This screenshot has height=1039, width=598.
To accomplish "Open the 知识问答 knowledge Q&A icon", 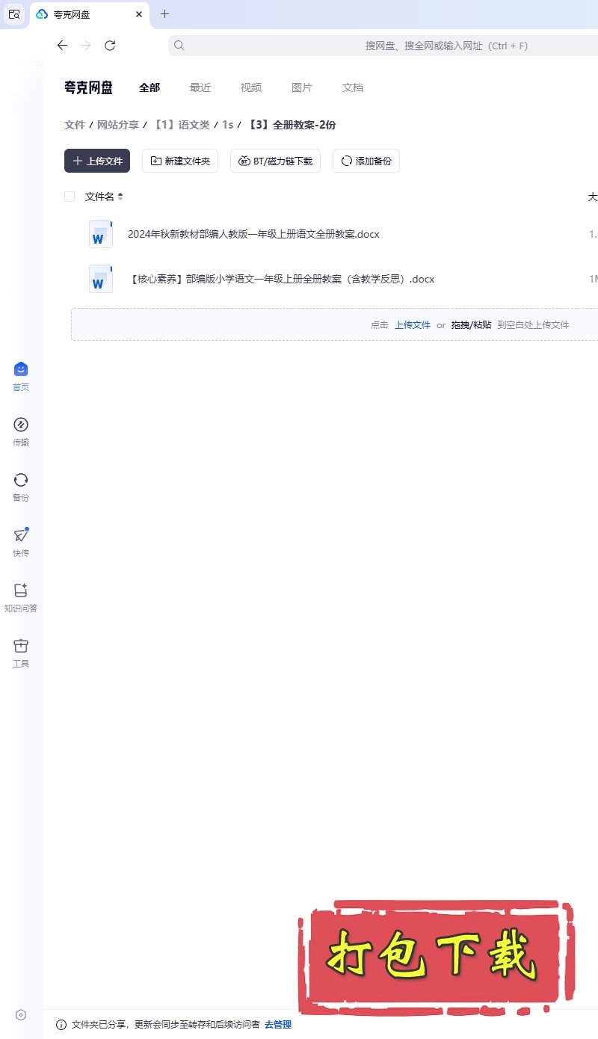I will pos(21,591).
